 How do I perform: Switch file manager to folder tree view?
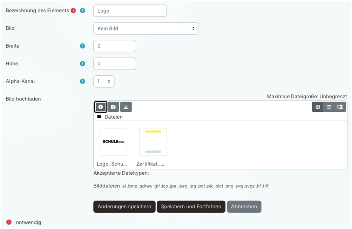pos(340,107)
